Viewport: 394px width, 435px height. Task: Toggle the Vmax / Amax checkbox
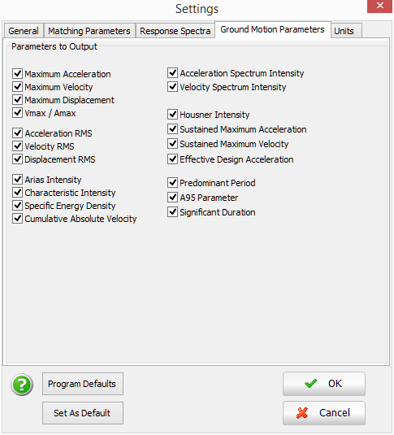click(18, 113)
